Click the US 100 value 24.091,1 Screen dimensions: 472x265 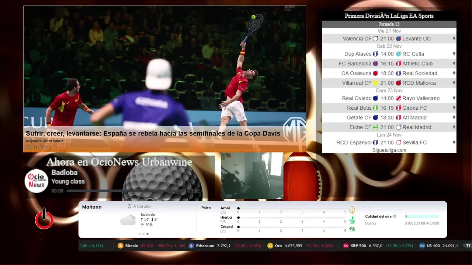click(x=450, y=246)
